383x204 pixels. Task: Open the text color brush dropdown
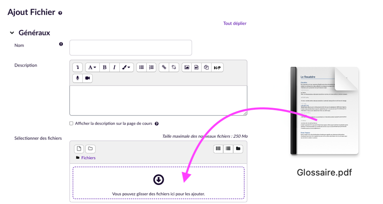(x=127, y=67)
